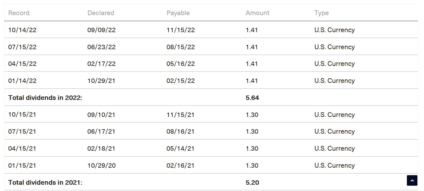
Task: Click the 04/15/22 record date
Action: pyautogui.click(x=22, y=64)
